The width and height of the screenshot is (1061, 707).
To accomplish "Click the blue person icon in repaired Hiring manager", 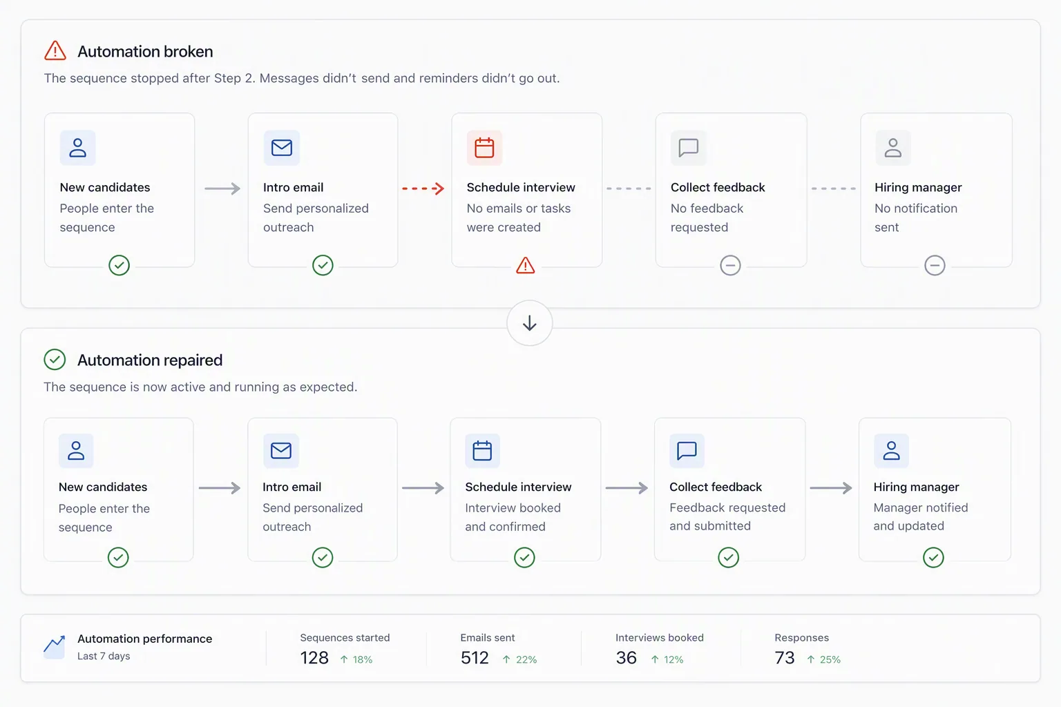I will [892, 451].
